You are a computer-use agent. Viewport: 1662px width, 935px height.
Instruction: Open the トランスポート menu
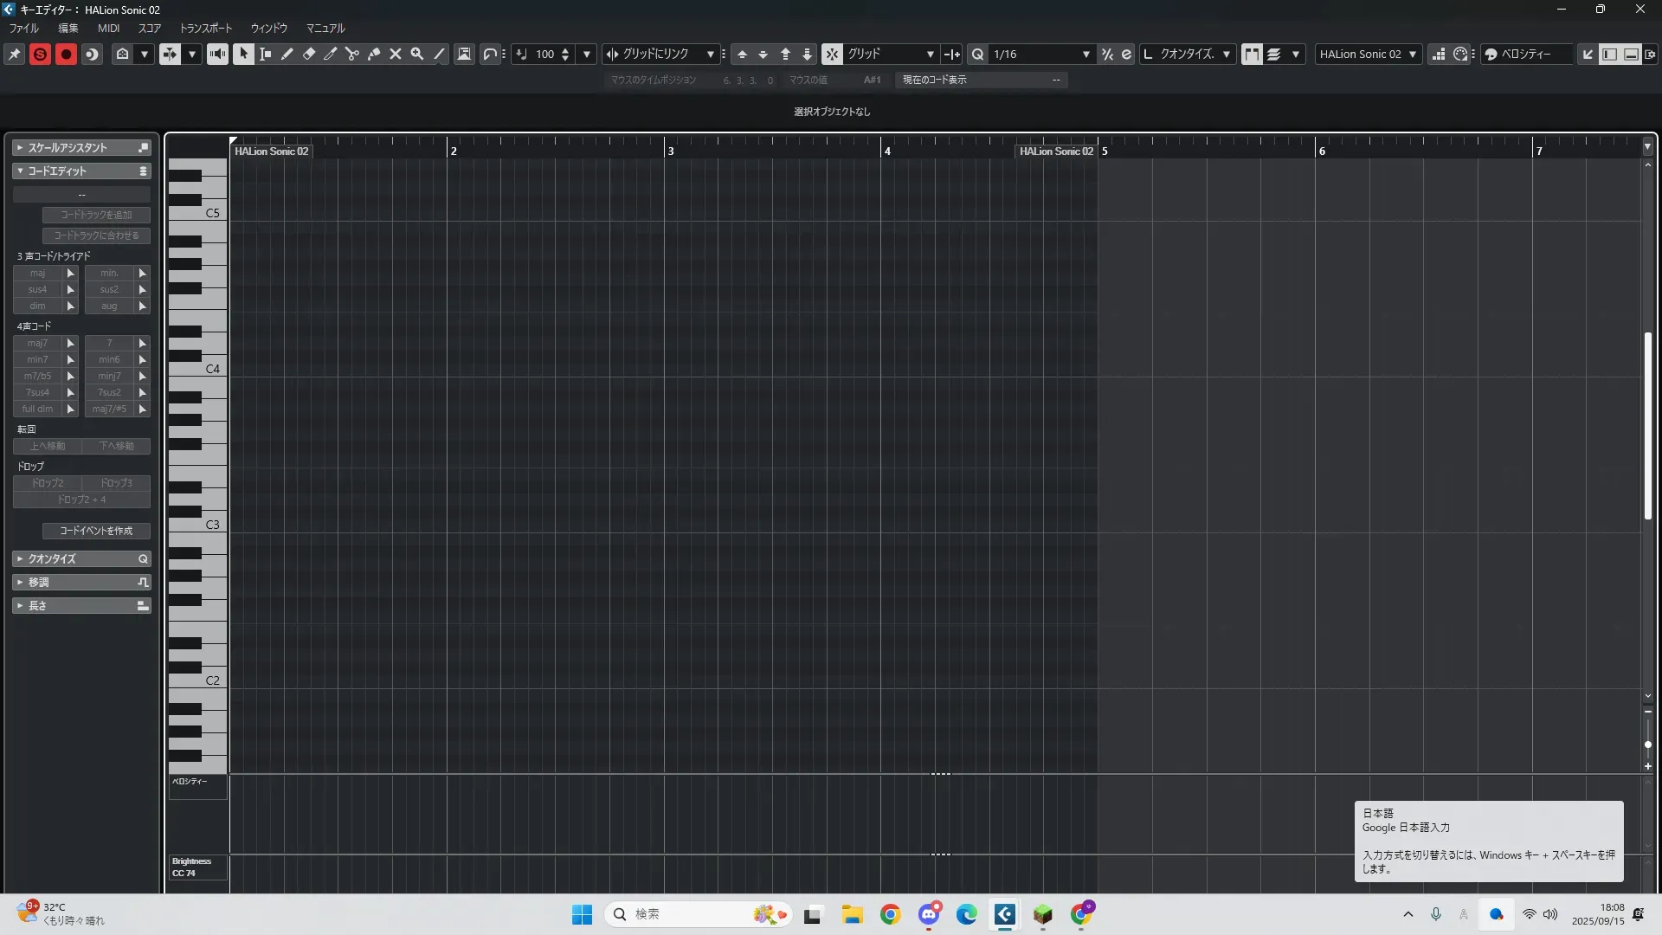pyautogui.click(x=206, y=28)
